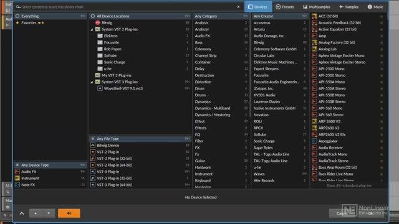Select the Any Creator header
399x224 pixels.
click(280, 16)
